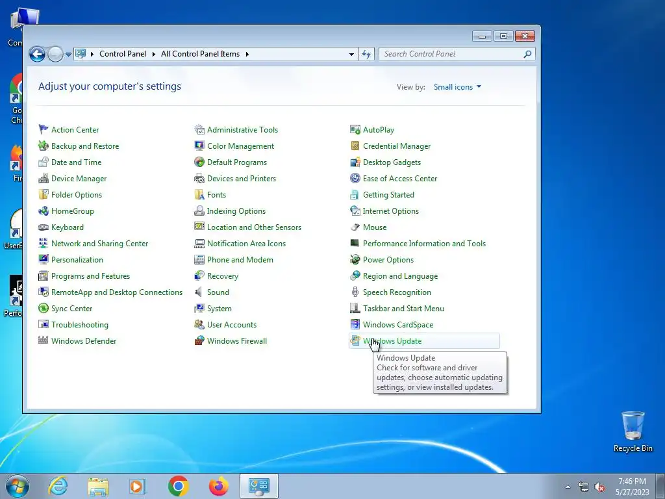665x499 pixels.
Task: Click the Date and Time clock icon
Action: click(x=44, y=162)
